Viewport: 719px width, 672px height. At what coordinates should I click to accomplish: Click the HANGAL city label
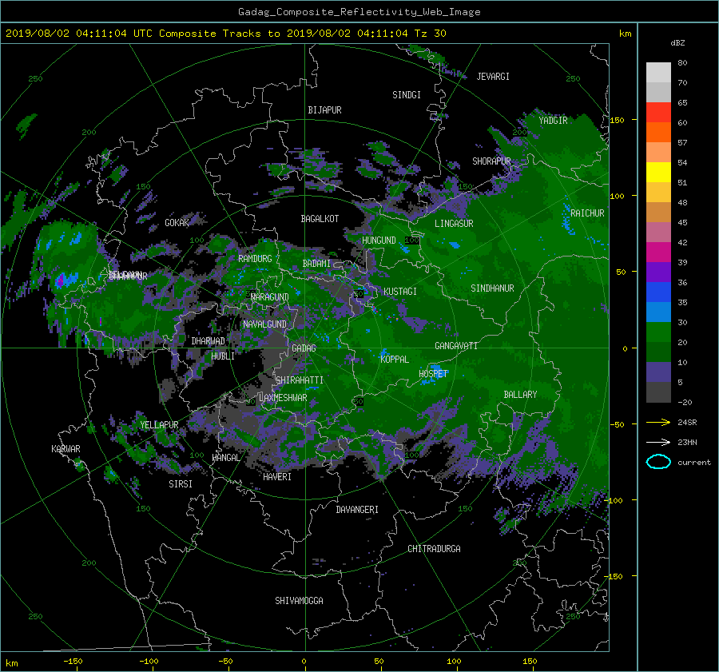pyautogui.click(x=225, y=458)
